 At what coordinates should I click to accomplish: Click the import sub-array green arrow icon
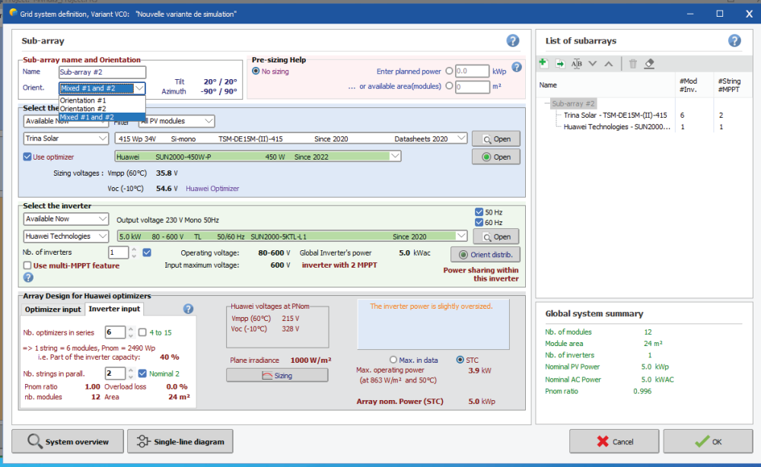559,63
